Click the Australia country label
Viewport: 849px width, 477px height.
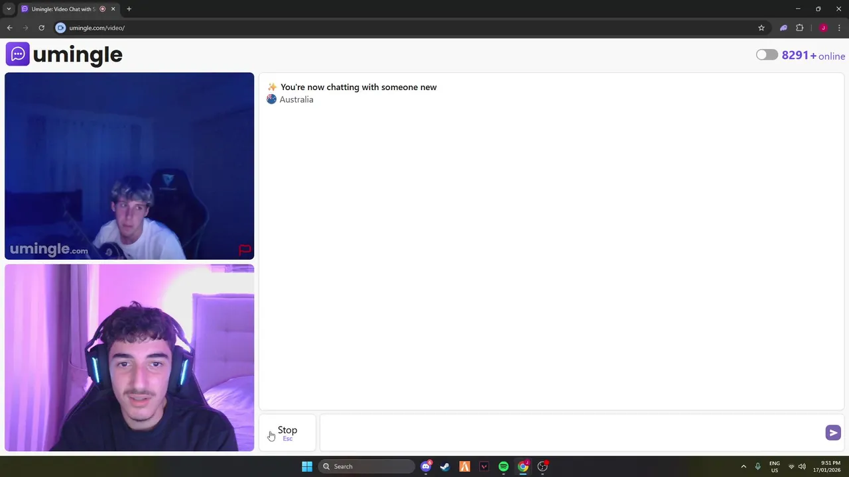[296, 99]
